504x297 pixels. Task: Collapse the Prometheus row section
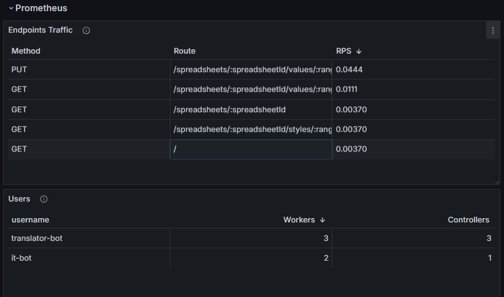(11, 8)
